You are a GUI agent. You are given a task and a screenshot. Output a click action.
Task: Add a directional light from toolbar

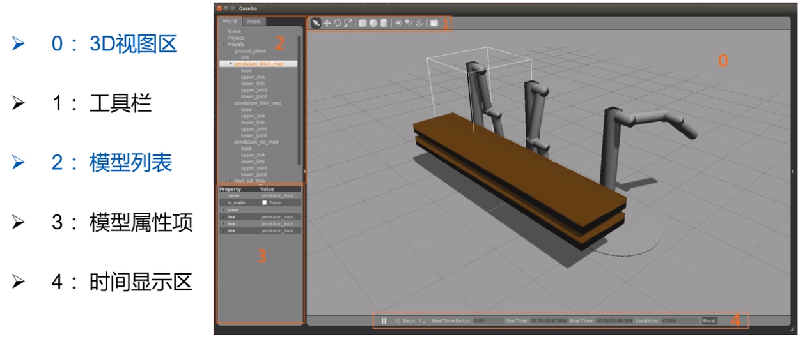pyautogui.click(x=419, y=23)
